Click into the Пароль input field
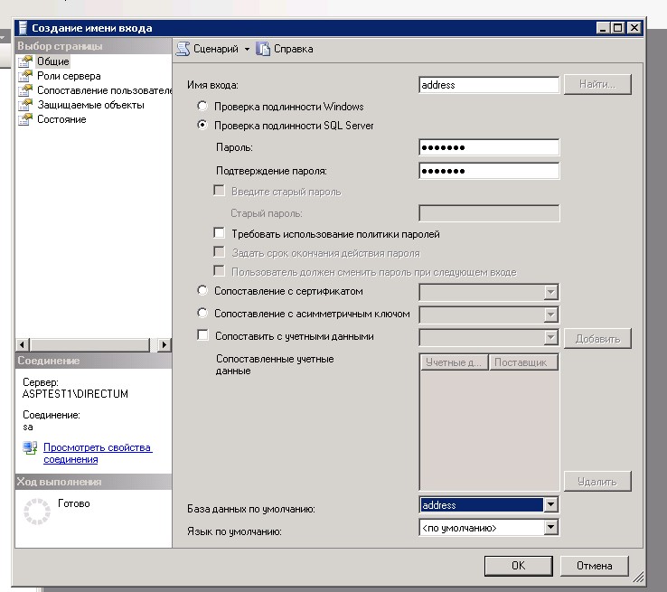The image size is (667, 592). (489, 147)
